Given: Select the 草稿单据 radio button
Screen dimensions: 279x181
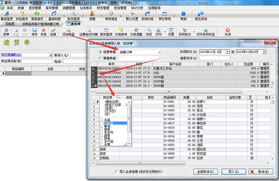Looking at the screenshot, I should click(x=101, y=58).
